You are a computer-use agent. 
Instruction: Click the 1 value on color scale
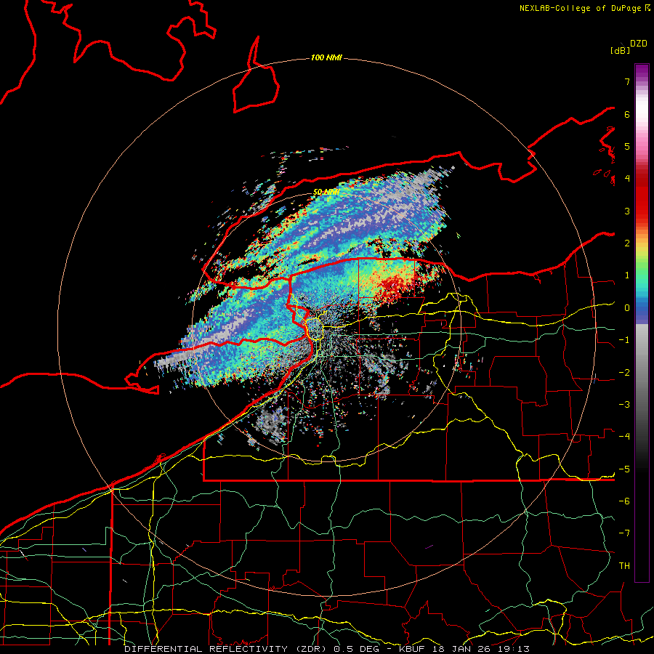tap(627, 275)
